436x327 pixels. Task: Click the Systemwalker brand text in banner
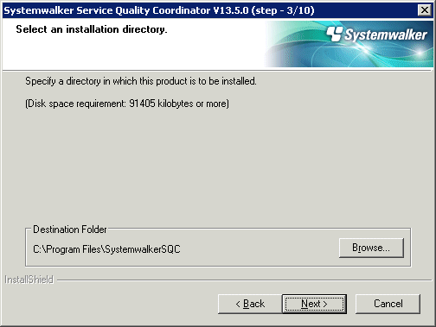click(386, 35)
